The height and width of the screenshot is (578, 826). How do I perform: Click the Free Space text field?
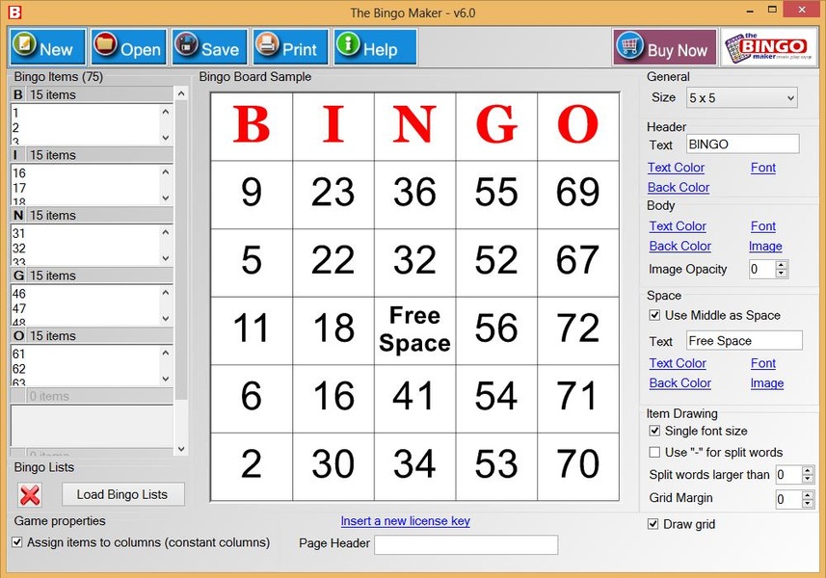click(x=744, y=341)
